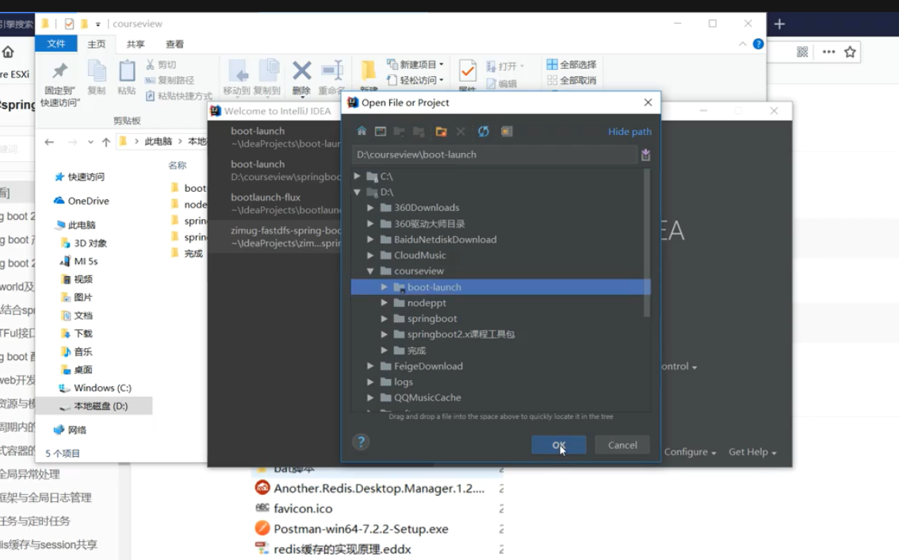Image resolution: width=899 pixels, height=560 pixels.
Task: Switch to the 主页 ribbon tab
Action: tap(96, 44)
